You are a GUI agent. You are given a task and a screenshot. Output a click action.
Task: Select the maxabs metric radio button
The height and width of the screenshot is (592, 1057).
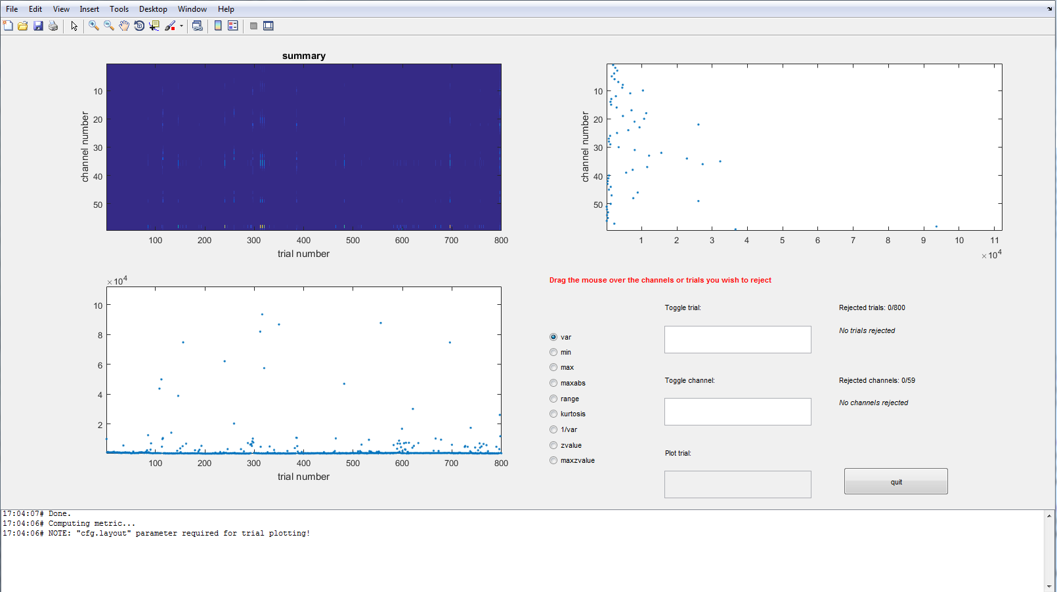(553, 383)
